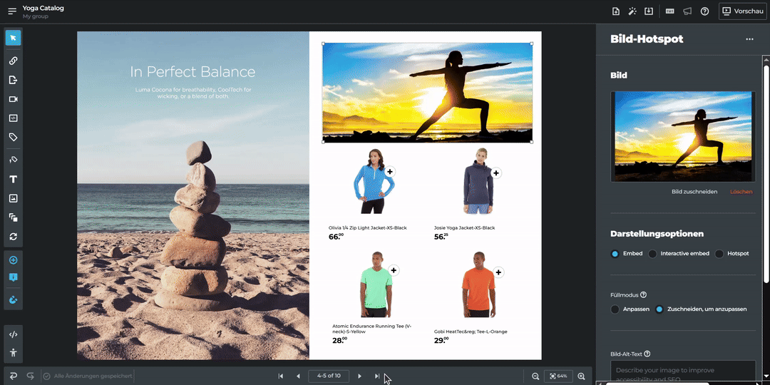This screenshot has width=770, height=385.
Task: Select the product tag tool
Action: (13, 137)
